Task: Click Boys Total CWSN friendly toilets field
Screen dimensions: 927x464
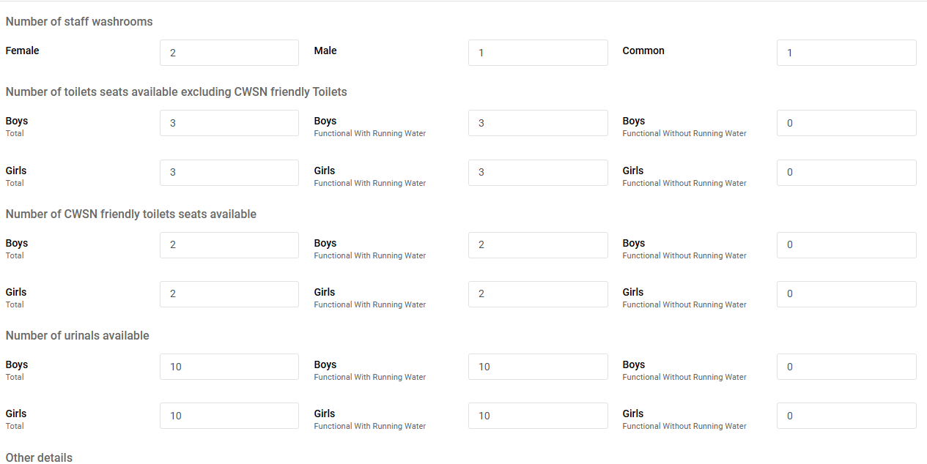Action: (229, 245)
